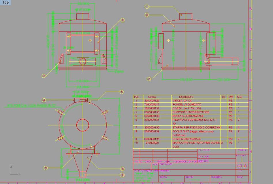Click the VIROLA description table cell
Viewport: 273px width, 184px height.
(x=182, y=101)
